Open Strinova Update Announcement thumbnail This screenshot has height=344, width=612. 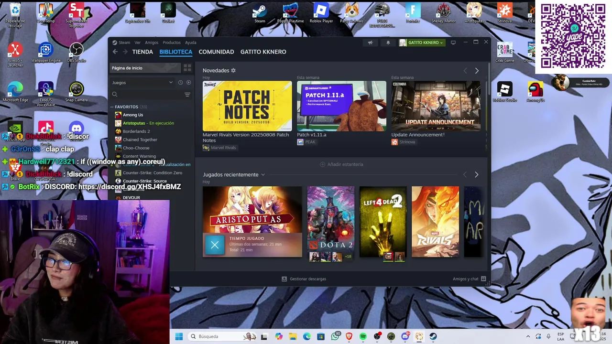[x=436, y=106]
